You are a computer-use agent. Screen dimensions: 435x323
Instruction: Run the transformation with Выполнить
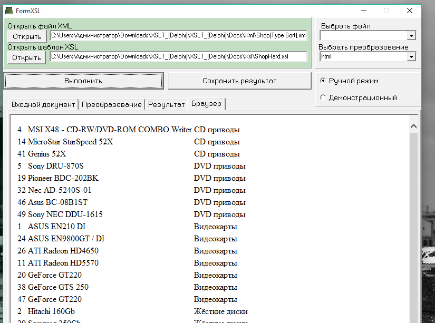[x=83, y=81]
